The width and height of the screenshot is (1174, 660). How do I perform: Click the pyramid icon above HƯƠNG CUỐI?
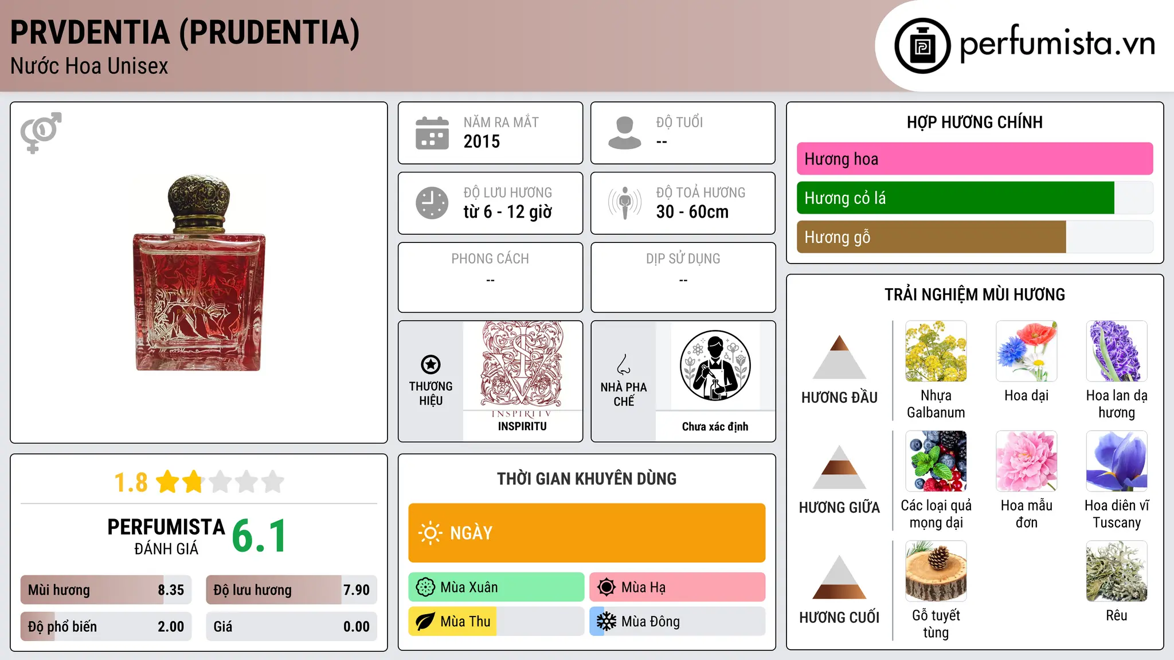pos(839,577)
